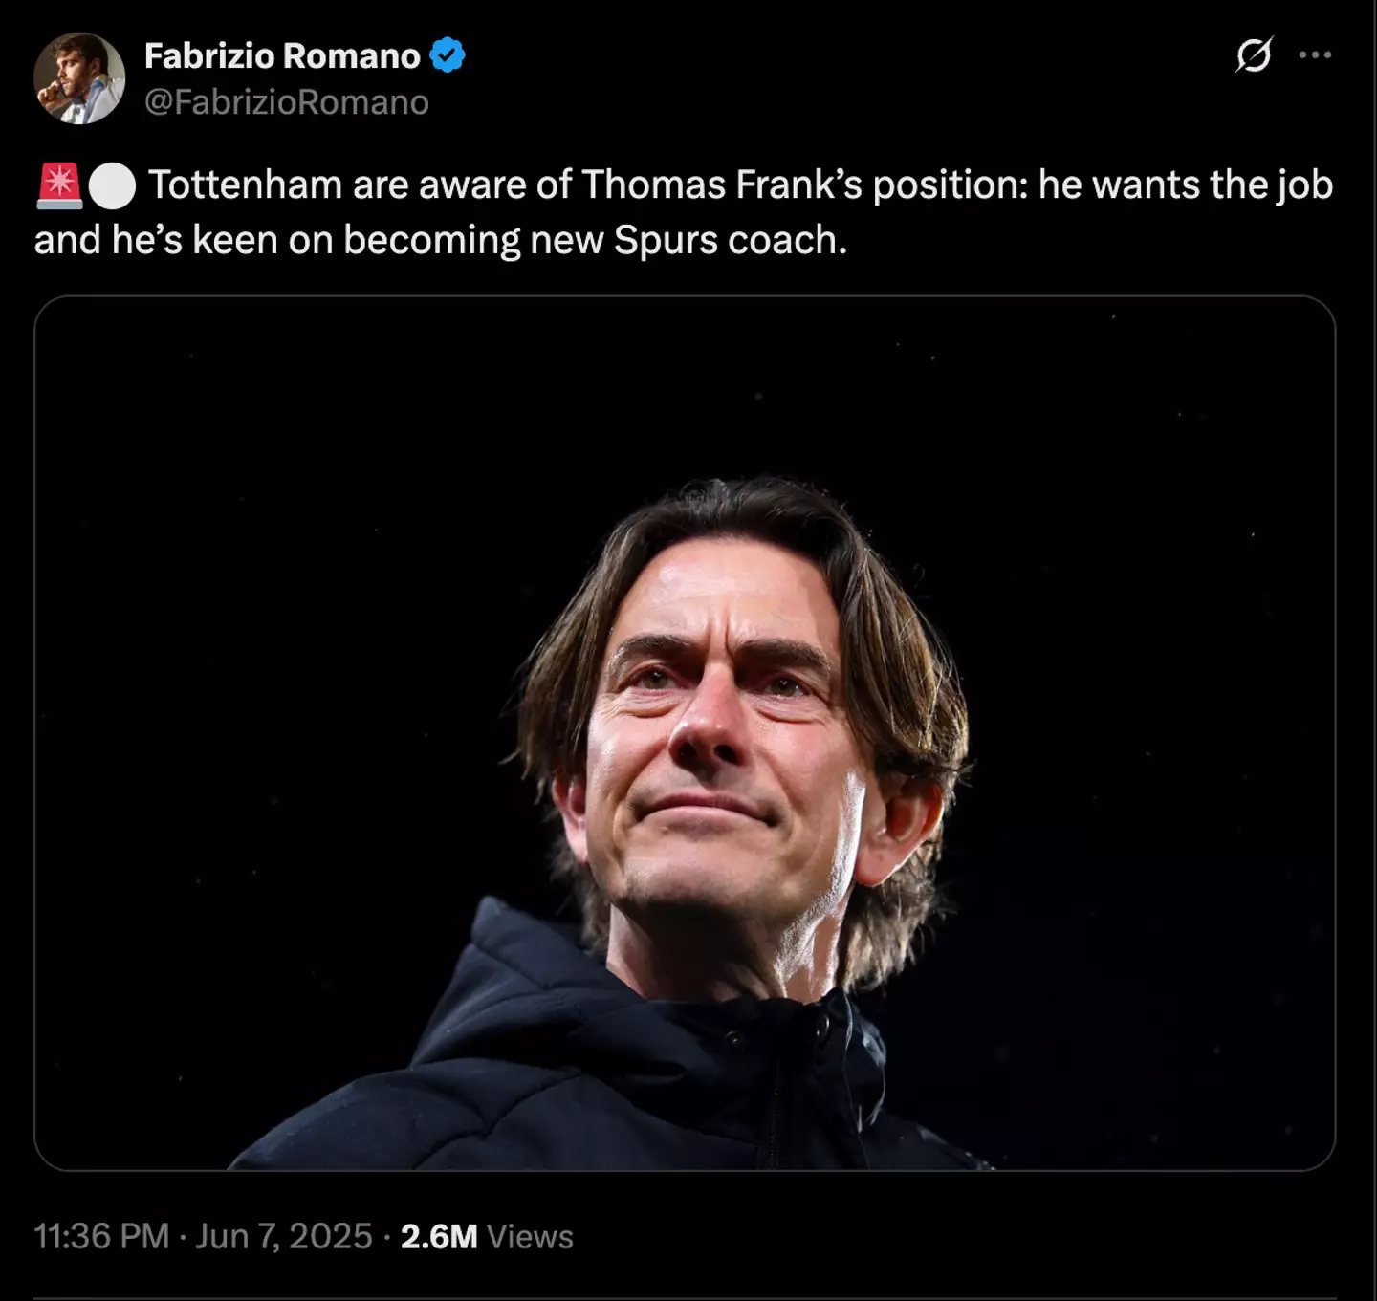Screen dimensions: 1377x1301
Task: Open the attached Thomas Frank photo
Action: pyautogui.click(x=685, y=732)
